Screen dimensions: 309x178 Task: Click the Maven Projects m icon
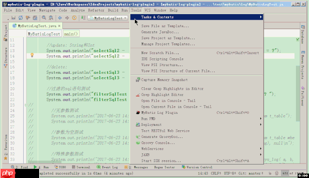303,52
